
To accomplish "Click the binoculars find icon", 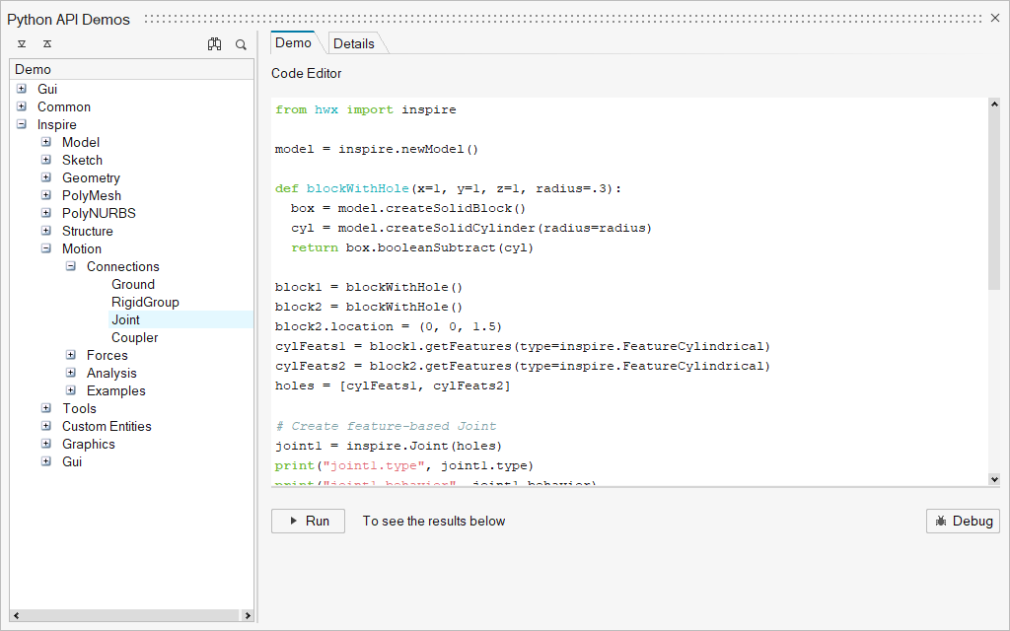I will pyautogui.click(x=214, y=44).
